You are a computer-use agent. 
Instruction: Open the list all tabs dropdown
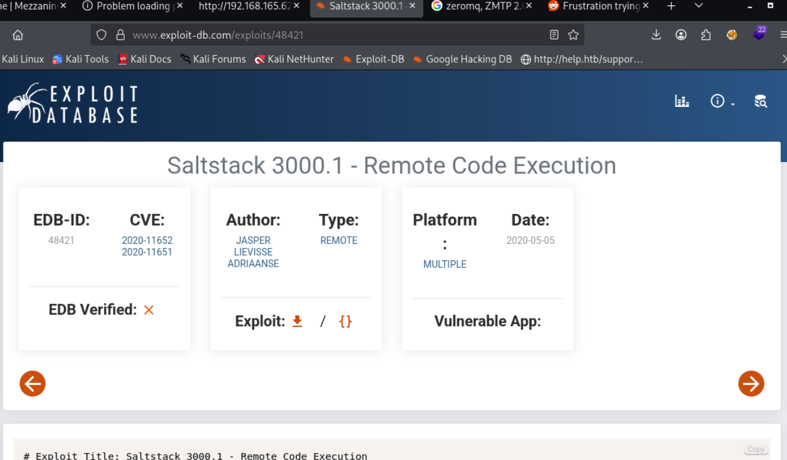[x=699, y=6]
